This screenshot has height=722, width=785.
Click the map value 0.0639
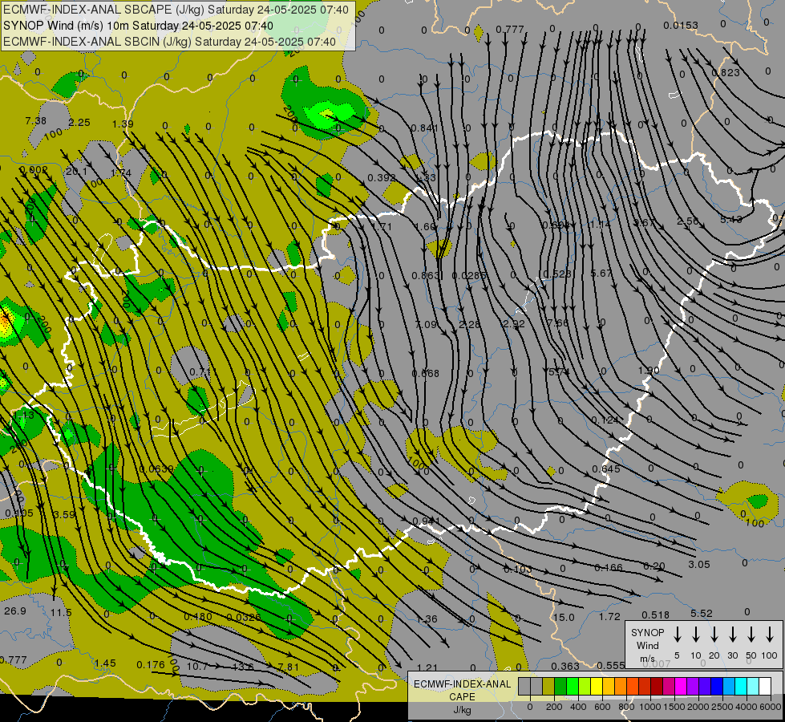click(x=156, y=469)
